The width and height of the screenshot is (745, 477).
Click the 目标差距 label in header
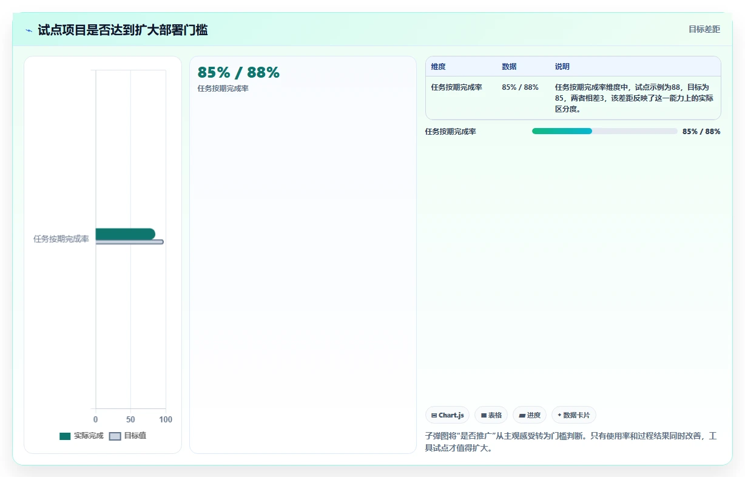tap(704, 29)
